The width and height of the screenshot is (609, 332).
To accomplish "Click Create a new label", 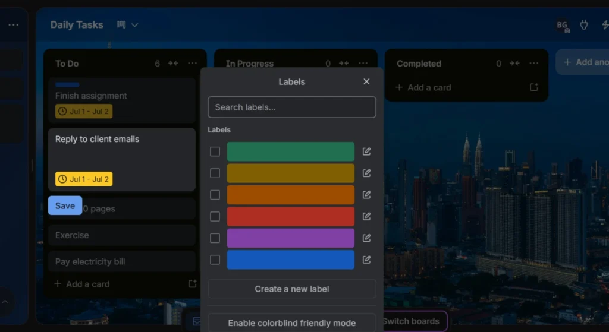I will point(291,289).
